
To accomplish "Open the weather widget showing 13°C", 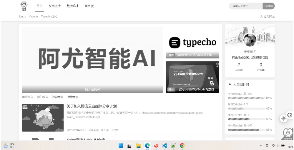I will point(9,146).
